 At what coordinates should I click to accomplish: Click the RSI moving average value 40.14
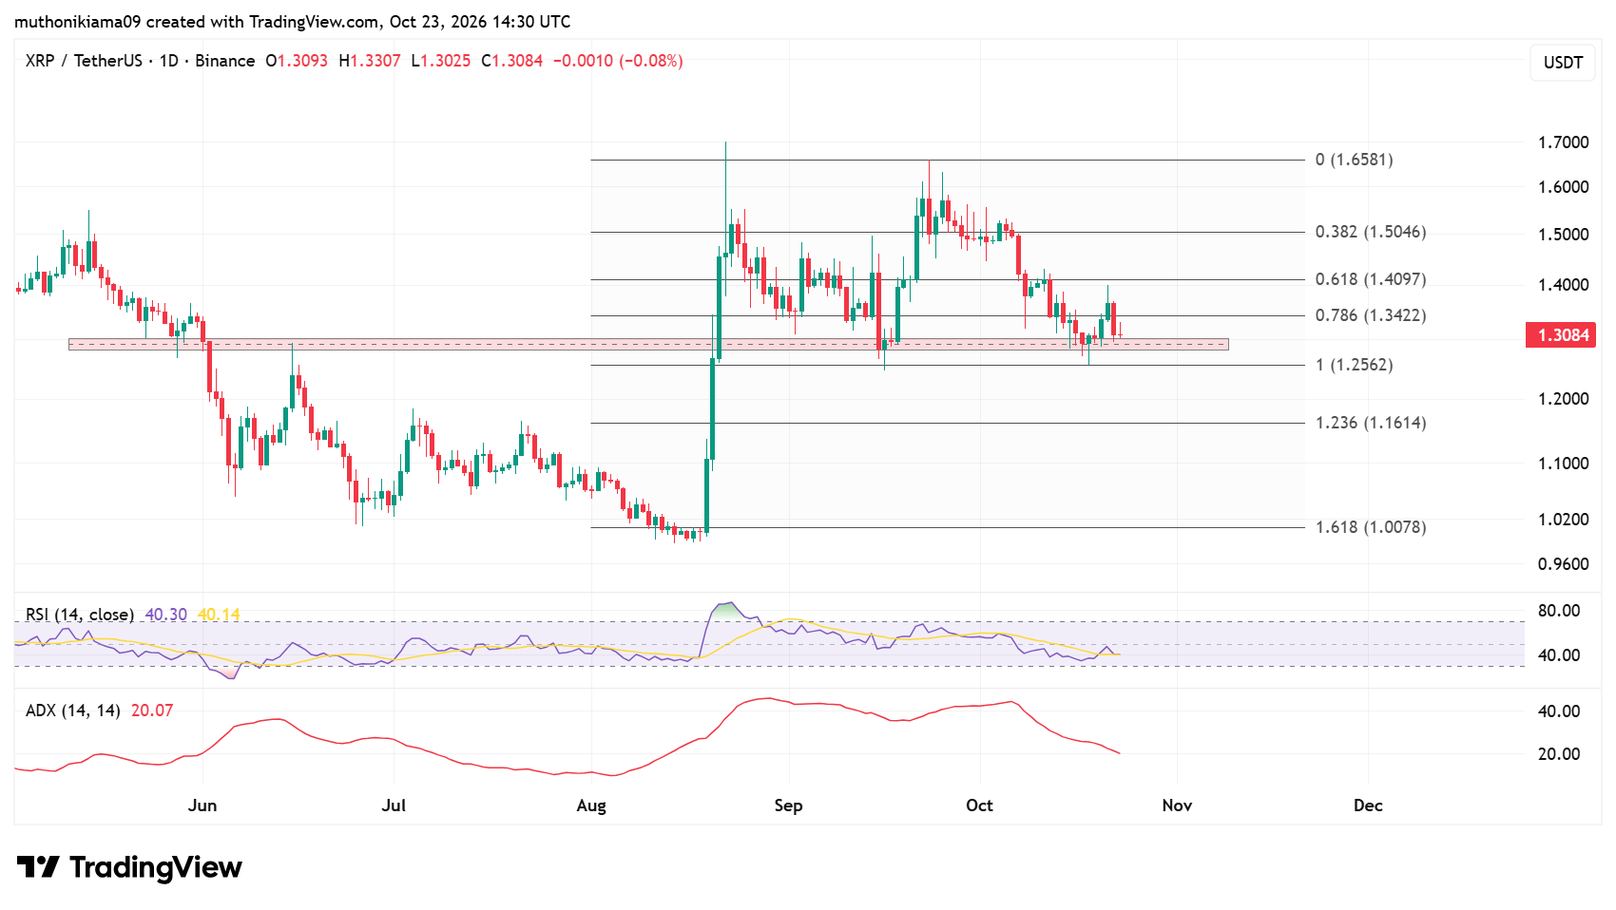pos(219,615)
